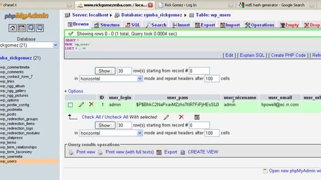Edit the admin row with pencil icon
The width and height of the screenshot is (321, 180).
(x=81, y=104)
